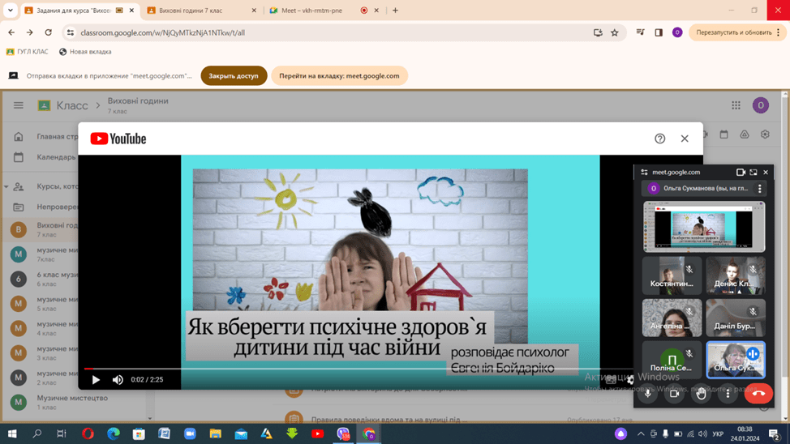Open browser side panel
The height and width of the screenshot is (444, 790).
[x=659, y=32]
